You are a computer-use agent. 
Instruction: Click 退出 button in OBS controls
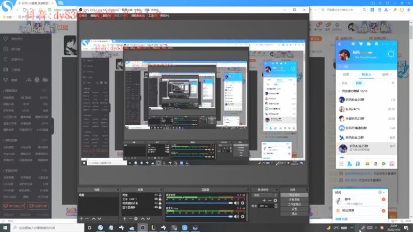click(x=294, y=214)
